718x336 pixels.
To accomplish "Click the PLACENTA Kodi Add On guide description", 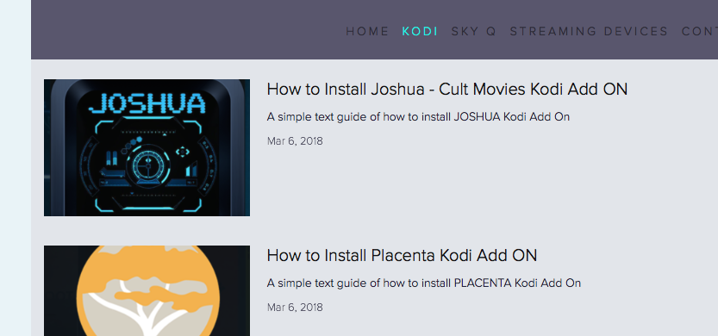I will (423, 283).
